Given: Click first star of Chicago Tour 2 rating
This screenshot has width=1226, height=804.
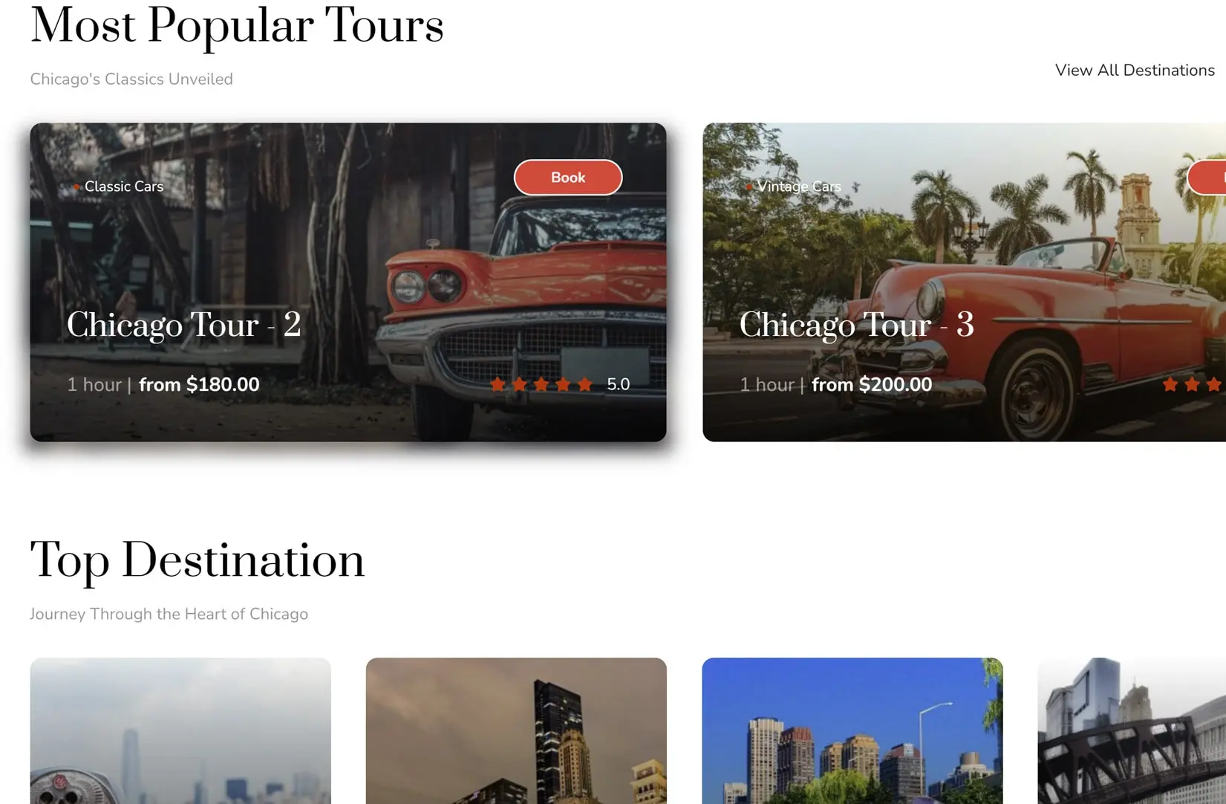Looking at the screenshot, I should pyautogui.click(x=498, y=384).
